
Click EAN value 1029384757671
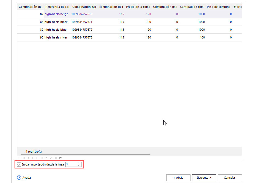(82, 22)
